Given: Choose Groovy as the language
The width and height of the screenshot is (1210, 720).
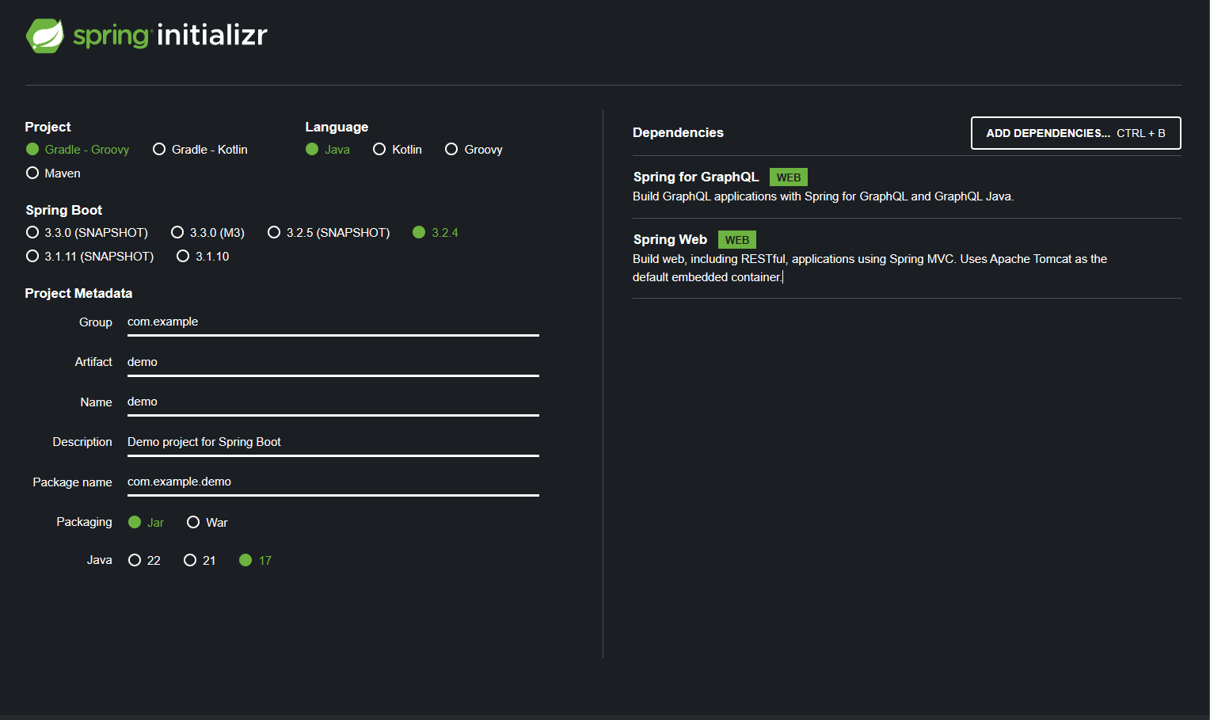Looking at the screenshot, I should (474, 150).
